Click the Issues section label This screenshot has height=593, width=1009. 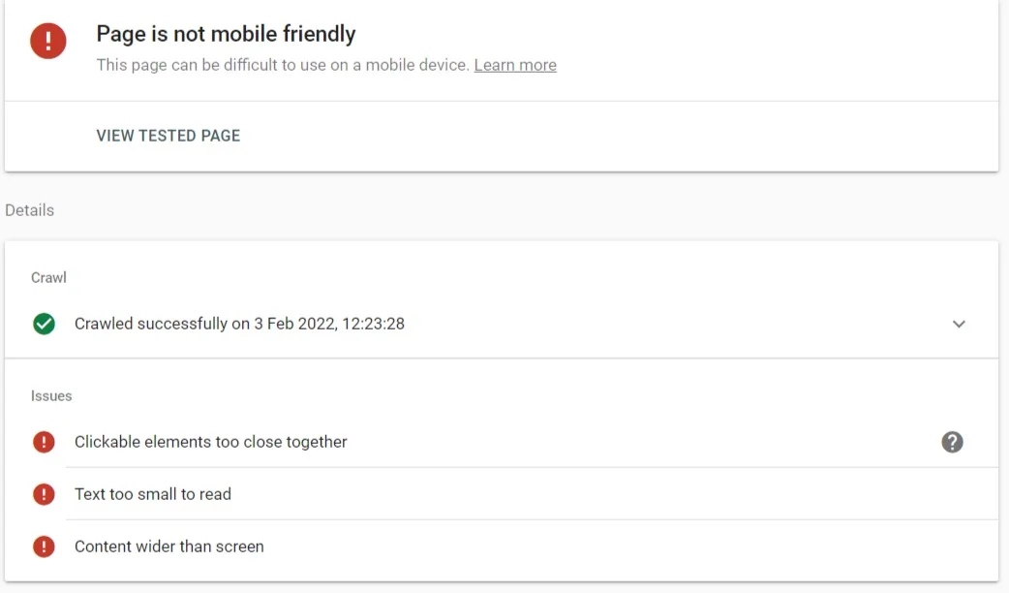pos(51,396)
